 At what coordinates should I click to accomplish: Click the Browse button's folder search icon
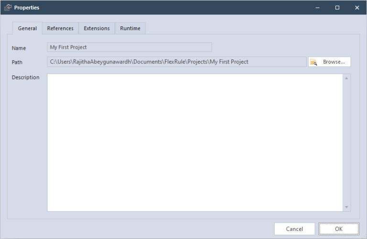(313, 62)
